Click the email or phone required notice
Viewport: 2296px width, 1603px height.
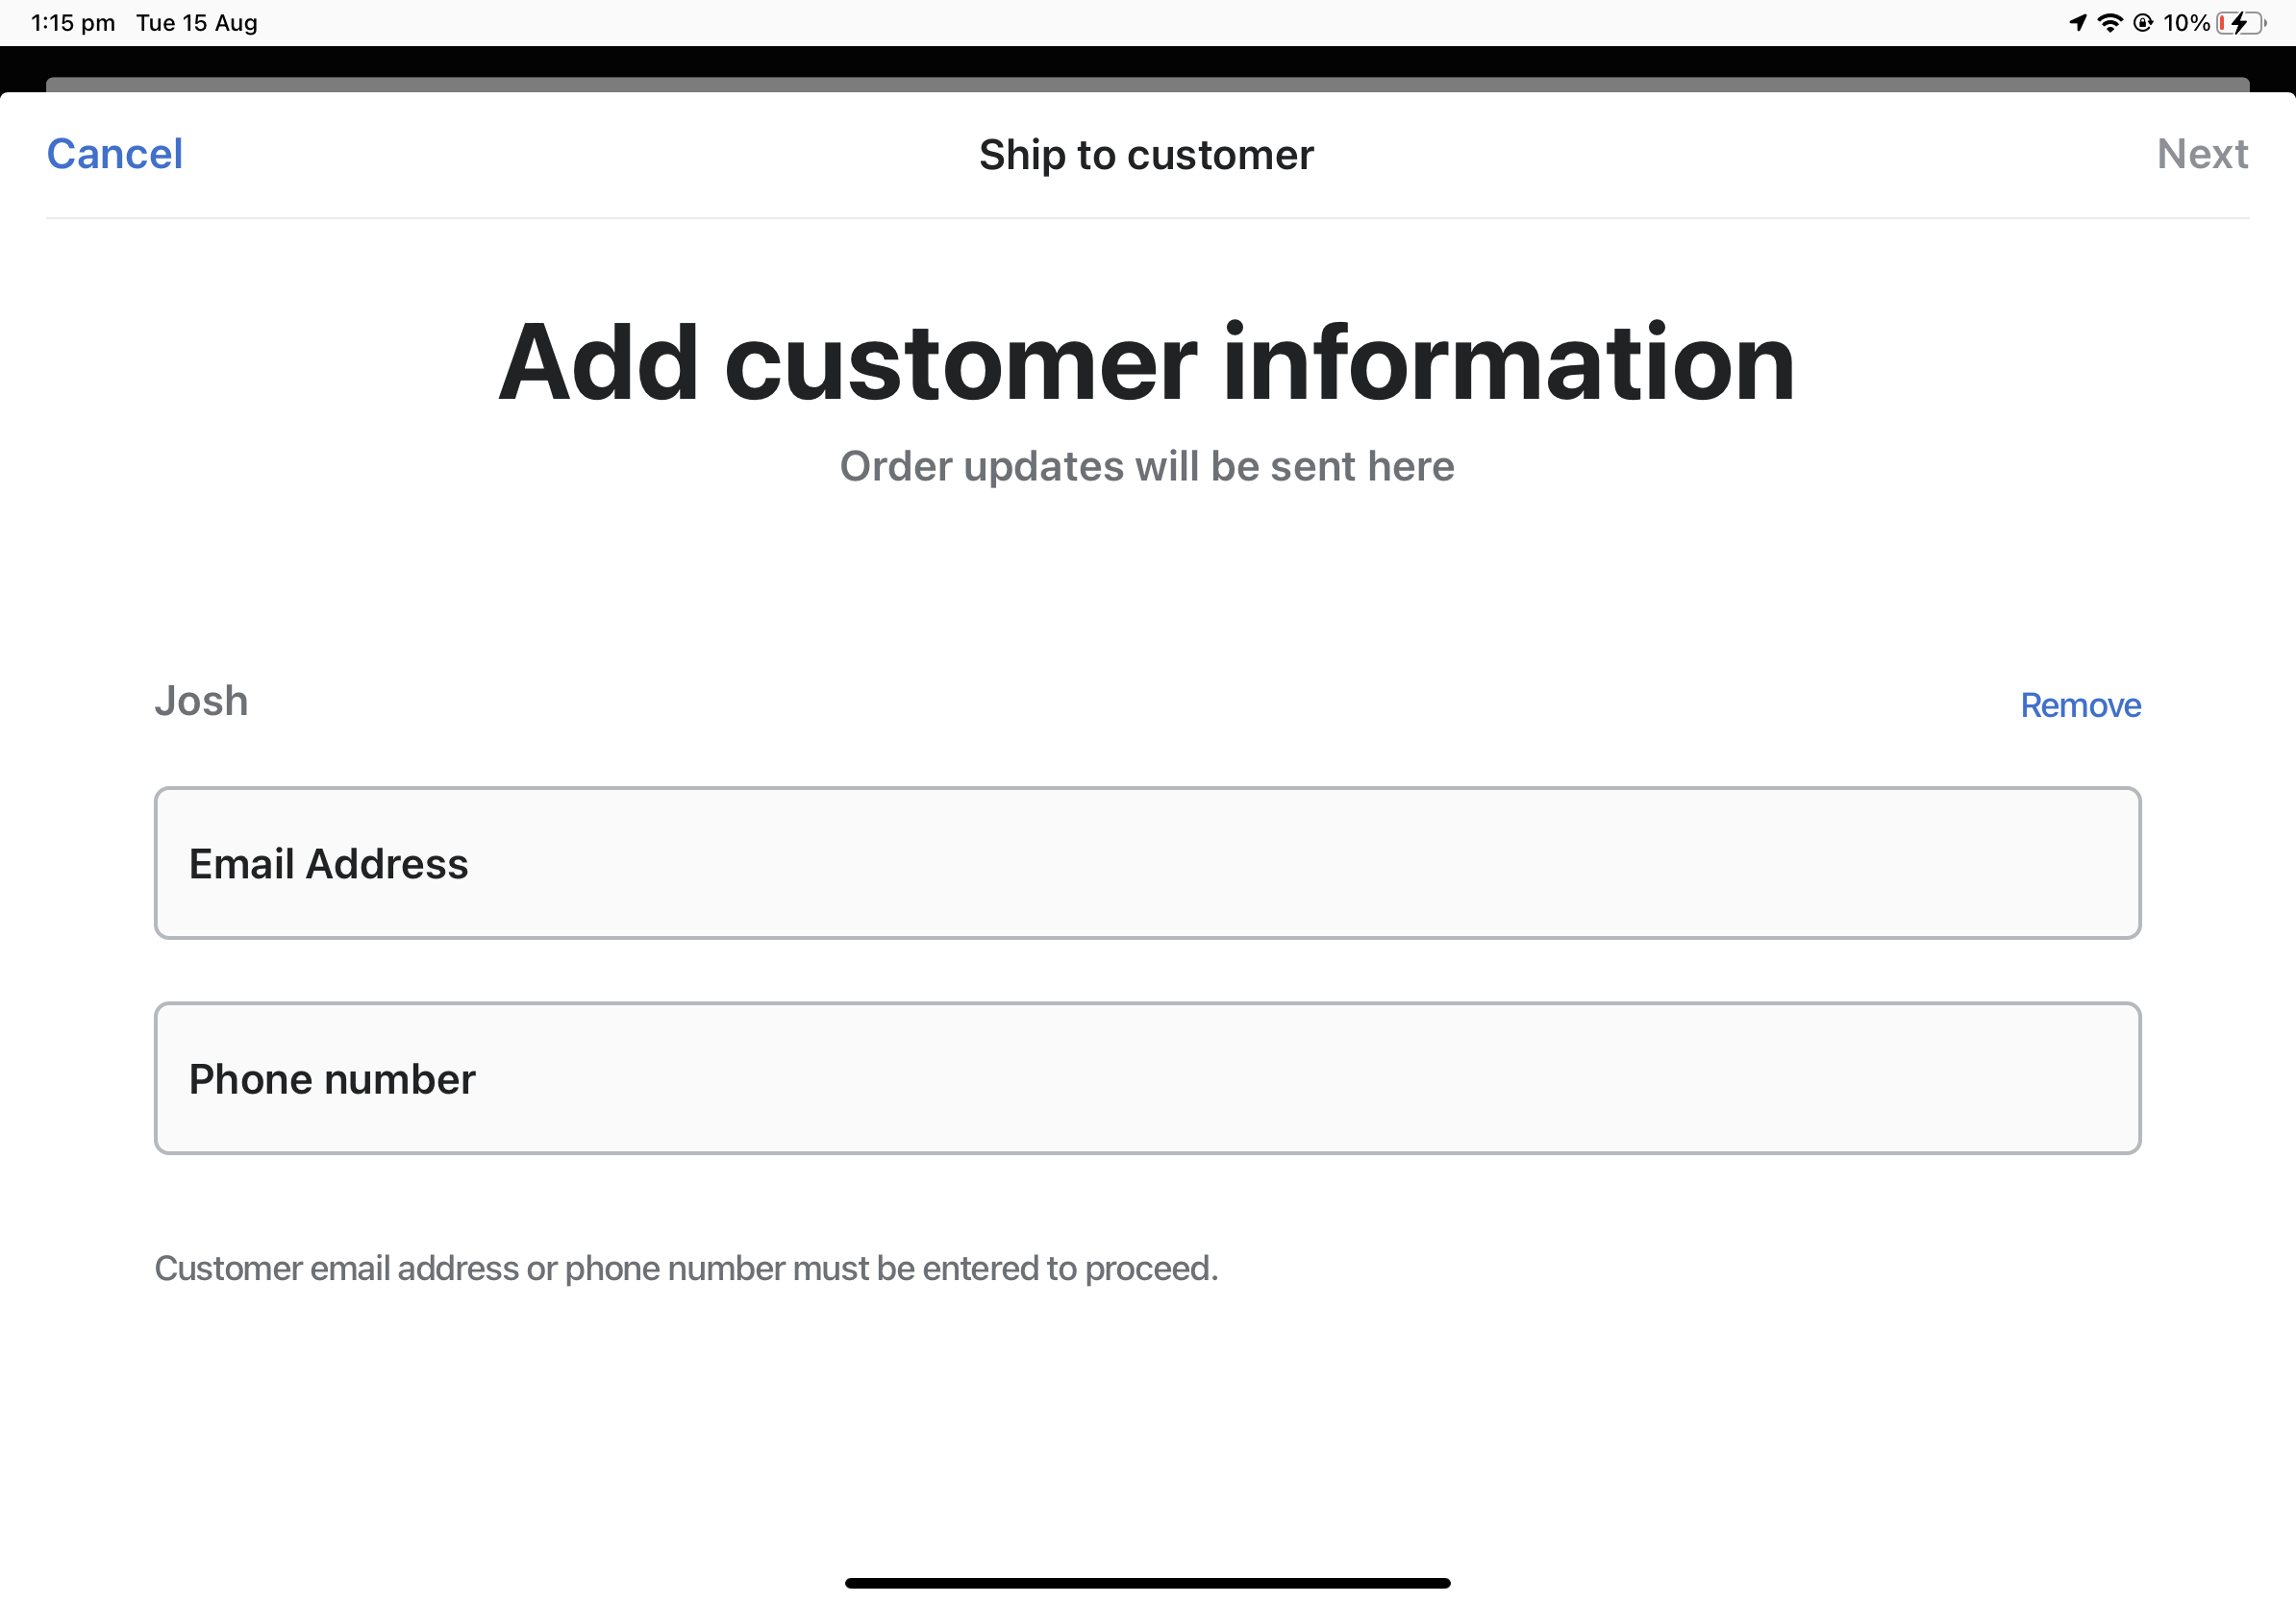[x=686, y=1268]
